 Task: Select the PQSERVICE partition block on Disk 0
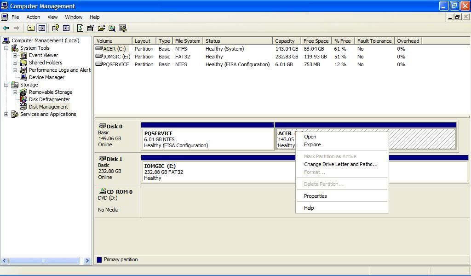207,136
